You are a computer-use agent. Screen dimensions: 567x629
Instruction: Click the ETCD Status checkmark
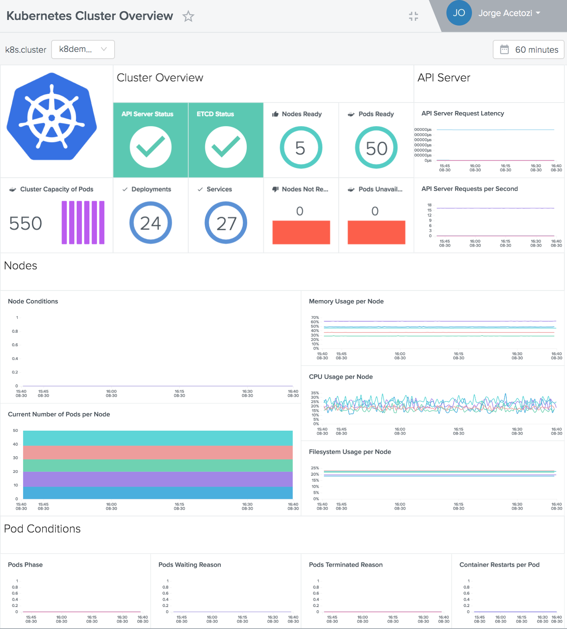pyautogui.click(x=226, y=147)
